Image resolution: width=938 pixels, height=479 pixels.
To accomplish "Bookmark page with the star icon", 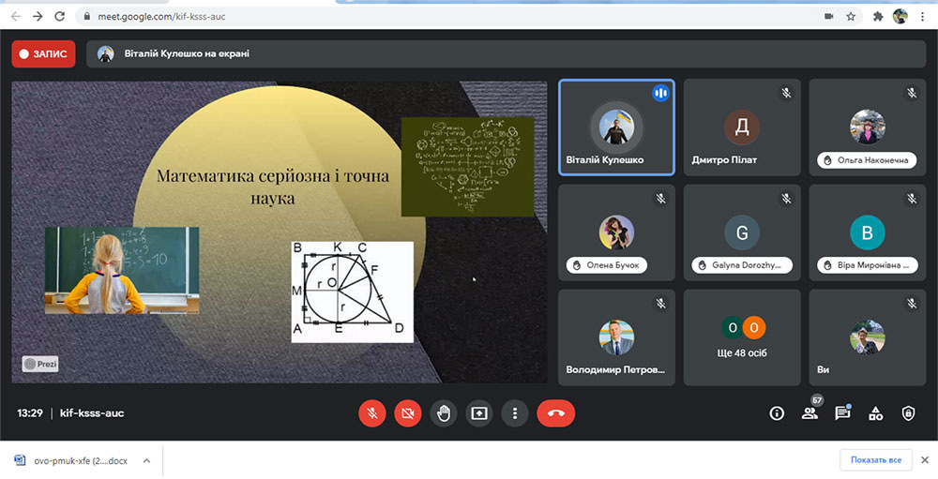I will point(851,17).
